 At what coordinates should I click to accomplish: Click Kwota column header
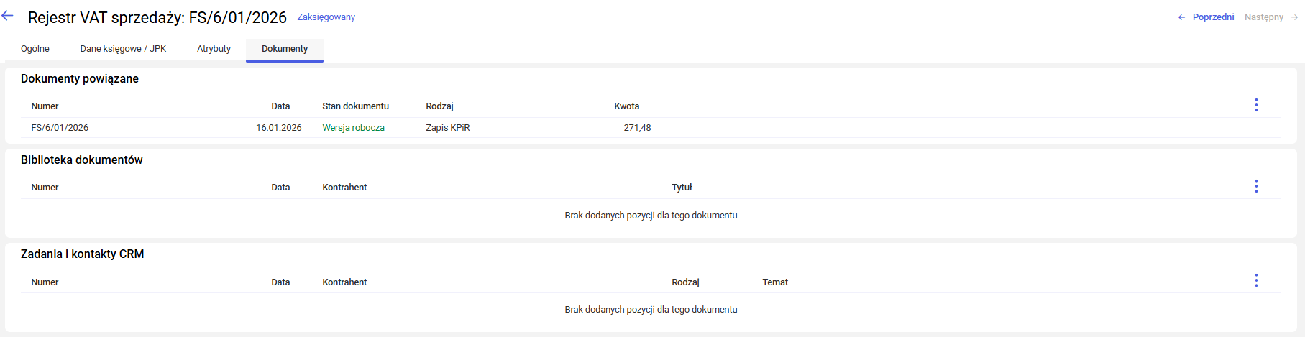(x=626, y=106)
